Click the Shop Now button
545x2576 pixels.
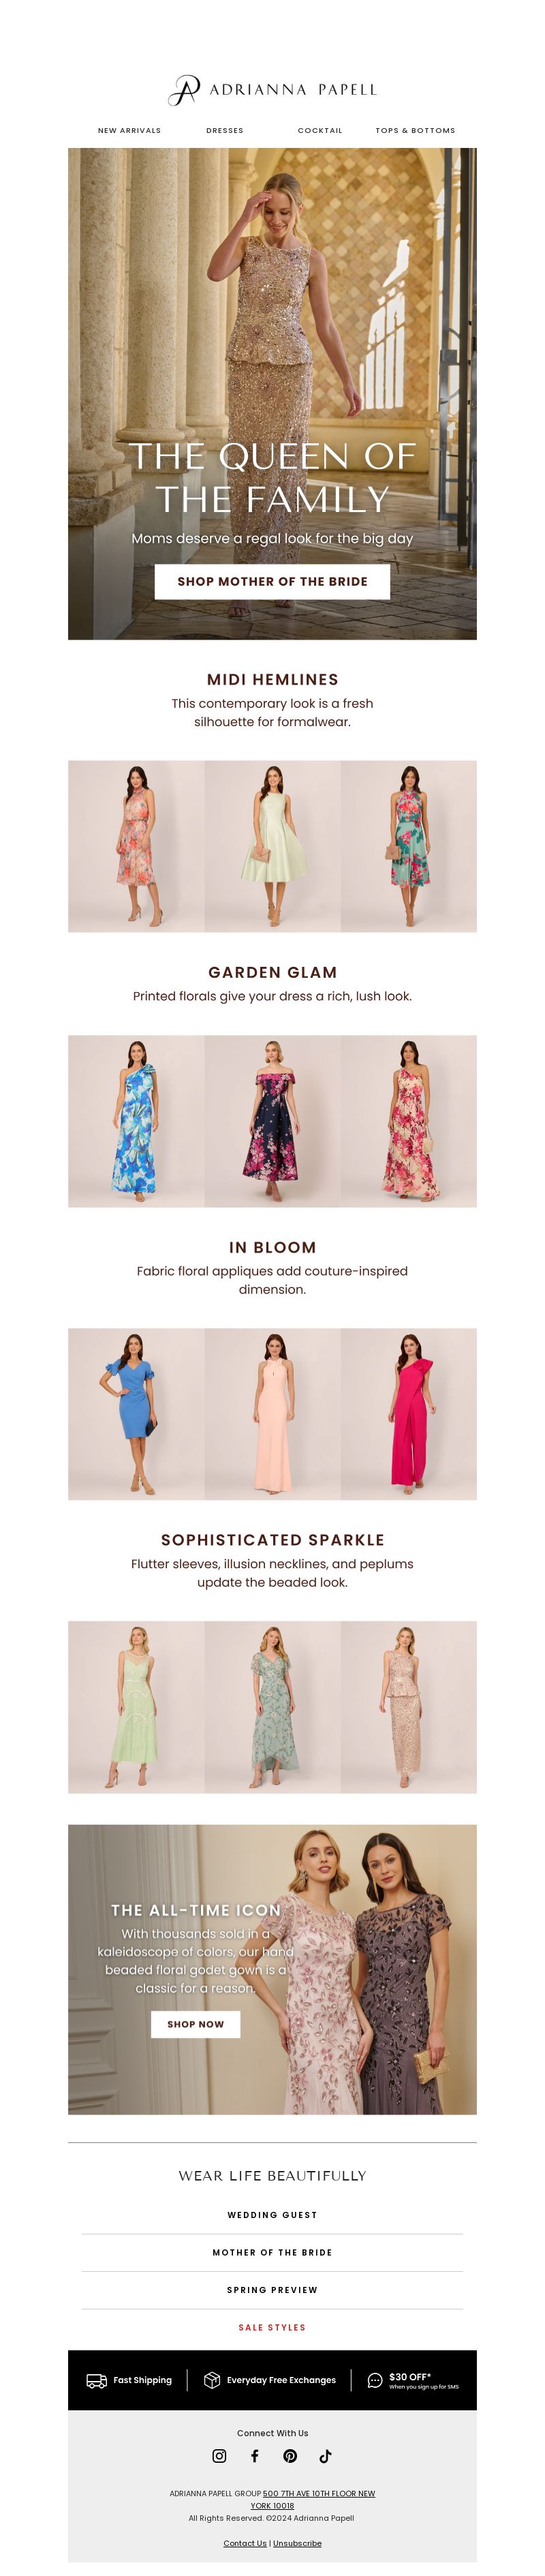click(196, 2023)
